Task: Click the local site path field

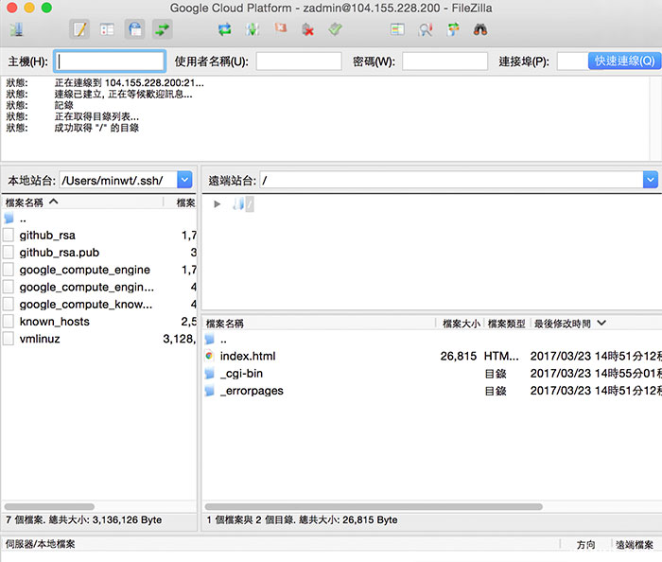Action: [118, 180]
